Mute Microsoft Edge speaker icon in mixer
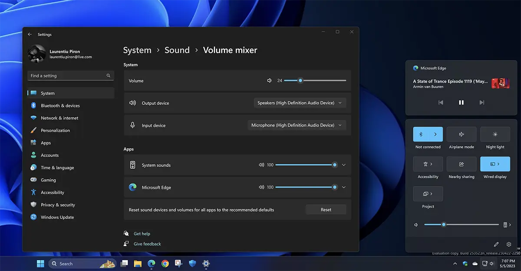521x271 pixels. coord(261,187)
